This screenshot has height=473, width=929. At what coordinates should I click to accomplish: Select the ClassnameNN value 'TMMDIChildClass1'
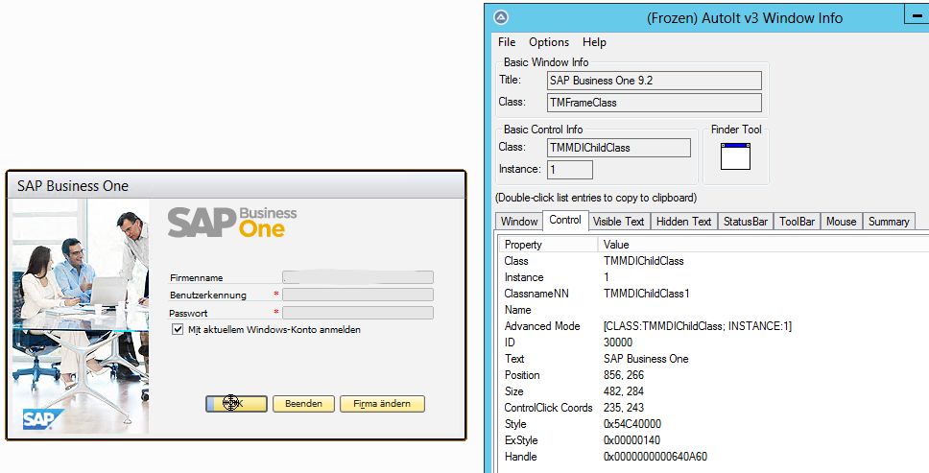click(647, 294)
